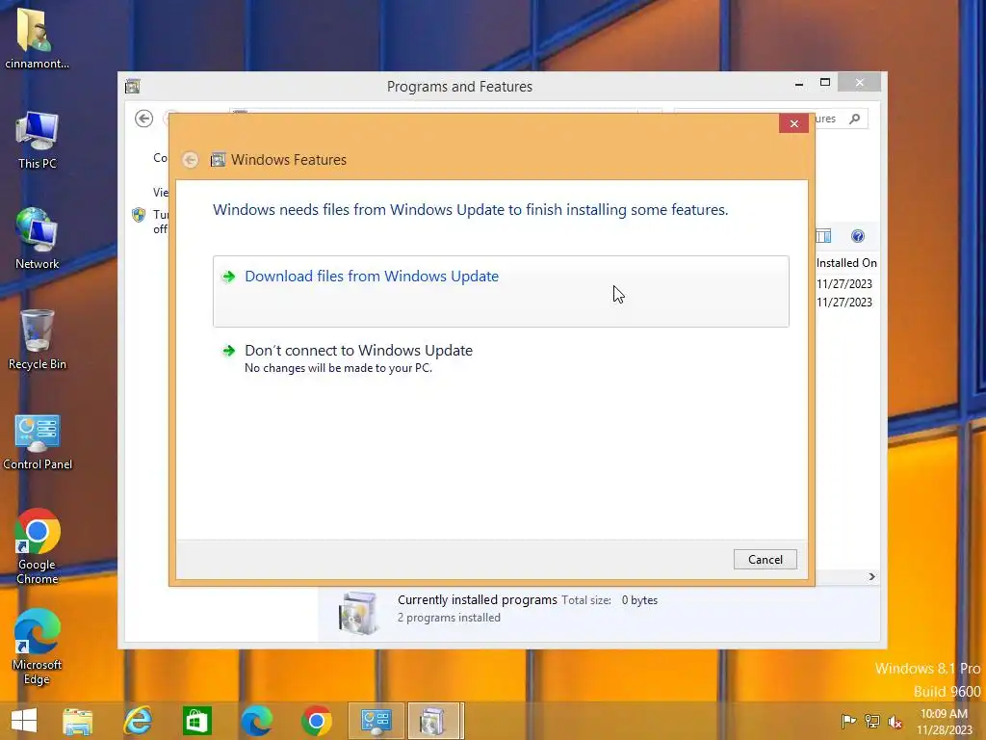Launch Internet Explorer from taskbar
Image resolution: width=986 pixels, height=740 pixels.
point(138,721)
